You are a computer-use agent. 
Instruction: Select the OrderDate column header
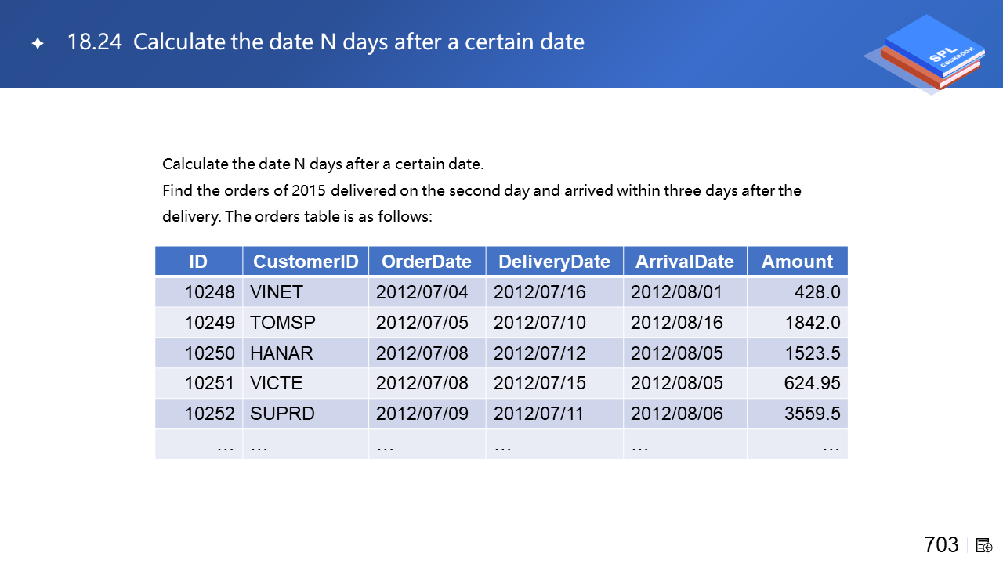[426, 262]
